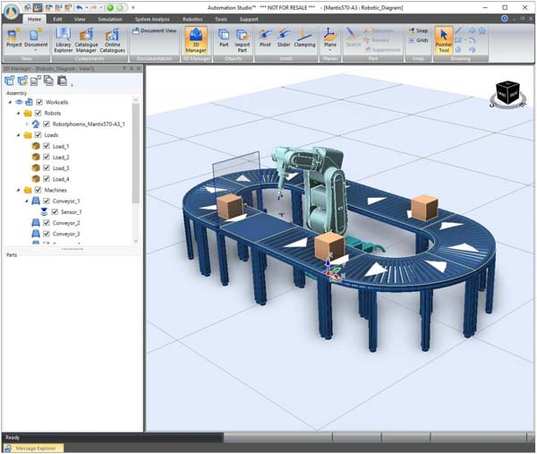Click the green start simulation button

coord(110,7)
